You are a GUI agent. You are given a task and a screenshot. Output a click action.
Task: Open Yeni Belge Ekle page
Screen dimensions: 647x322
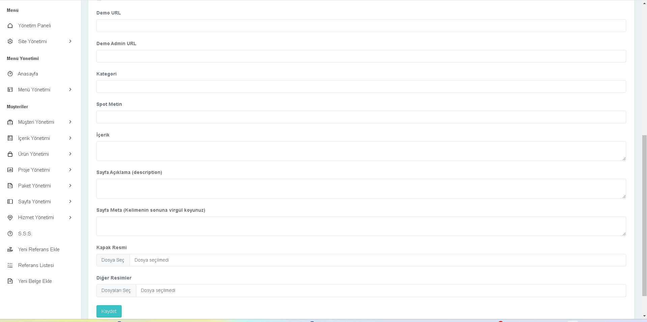[x=35, y=281]
